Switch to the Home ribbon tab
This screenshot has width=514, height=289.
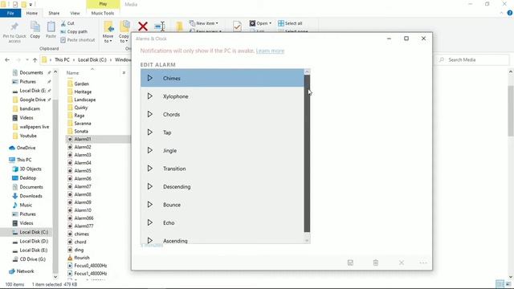(x=32, y=13)
